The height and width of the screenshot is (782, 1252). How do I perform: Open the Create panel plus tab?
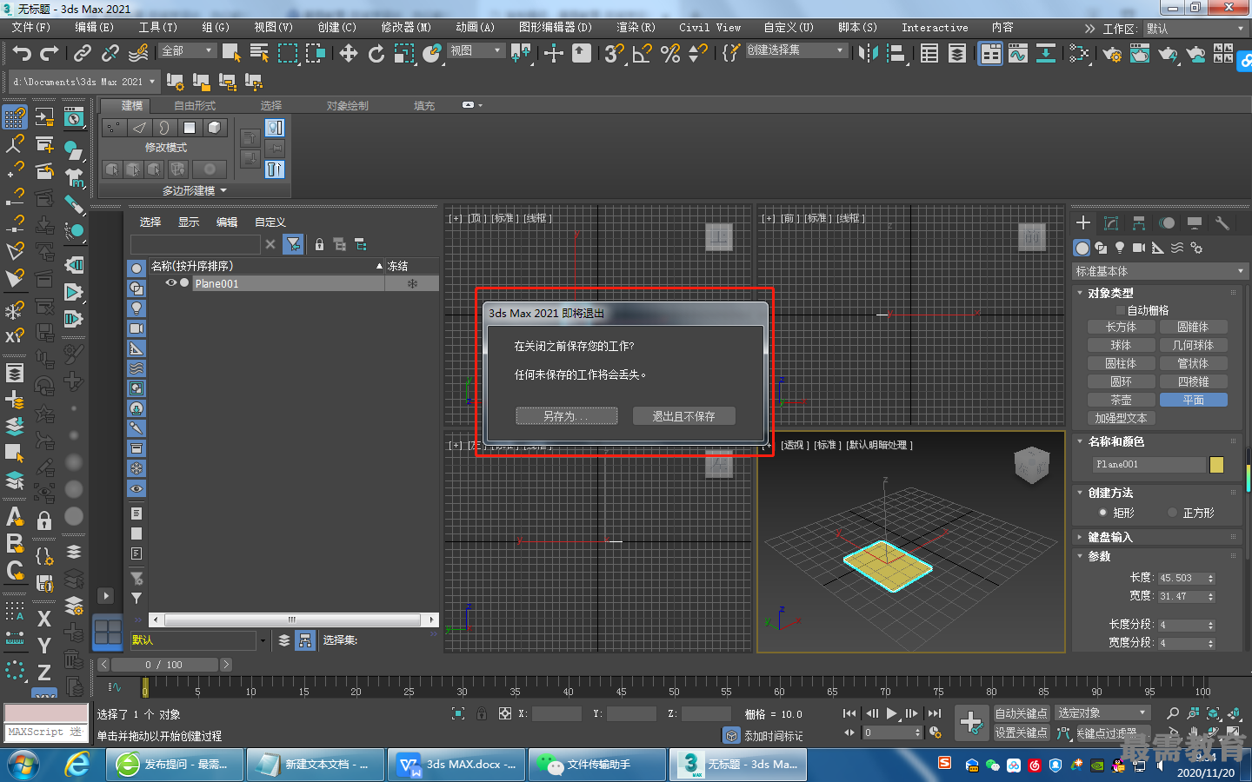[1083, 223]
